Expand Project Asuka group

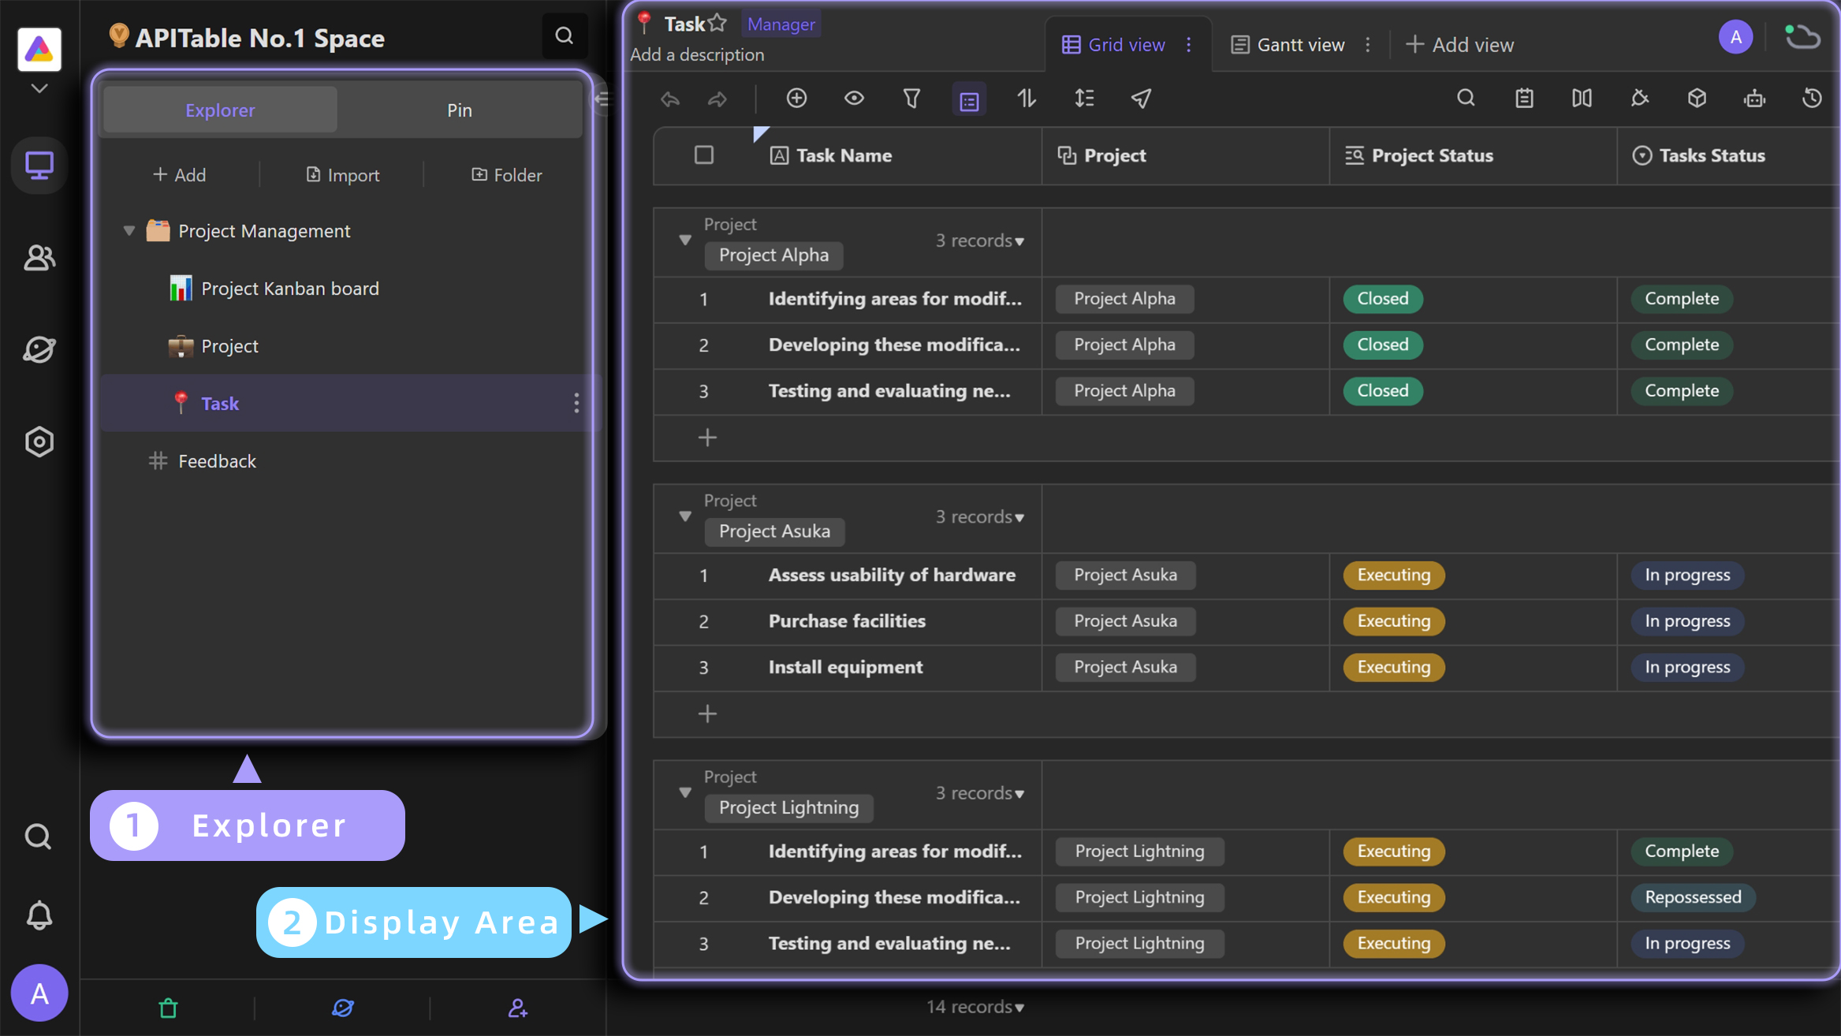click(685, 515)
